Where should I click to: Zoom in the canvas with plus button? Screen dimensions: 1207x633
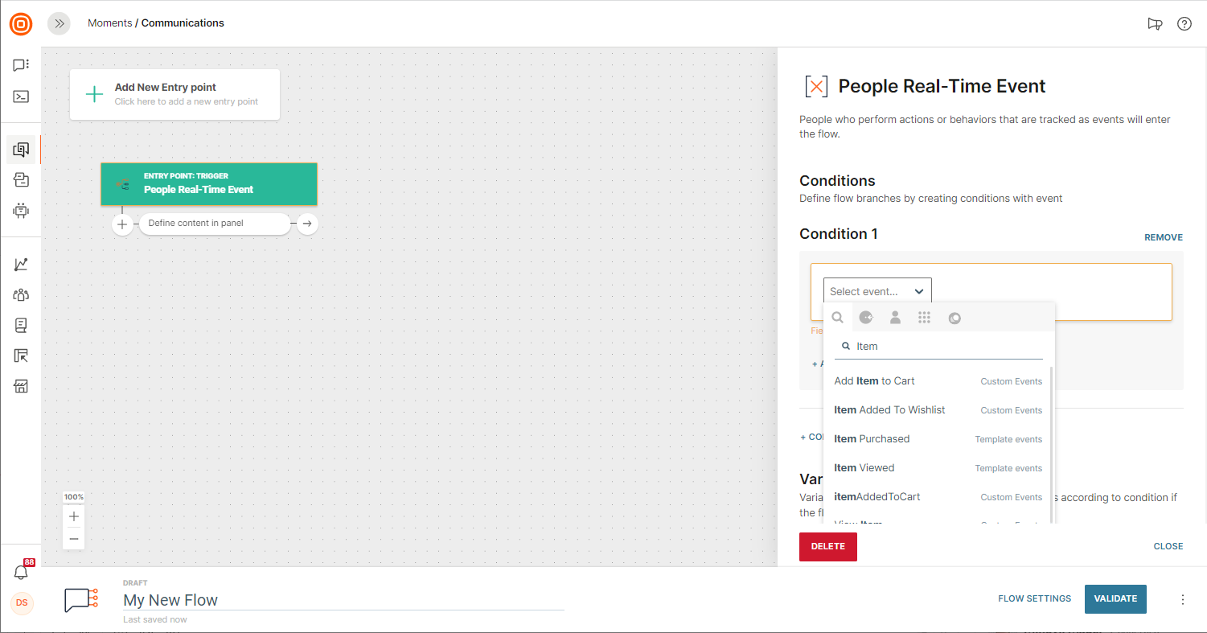(x=74, y=516)
